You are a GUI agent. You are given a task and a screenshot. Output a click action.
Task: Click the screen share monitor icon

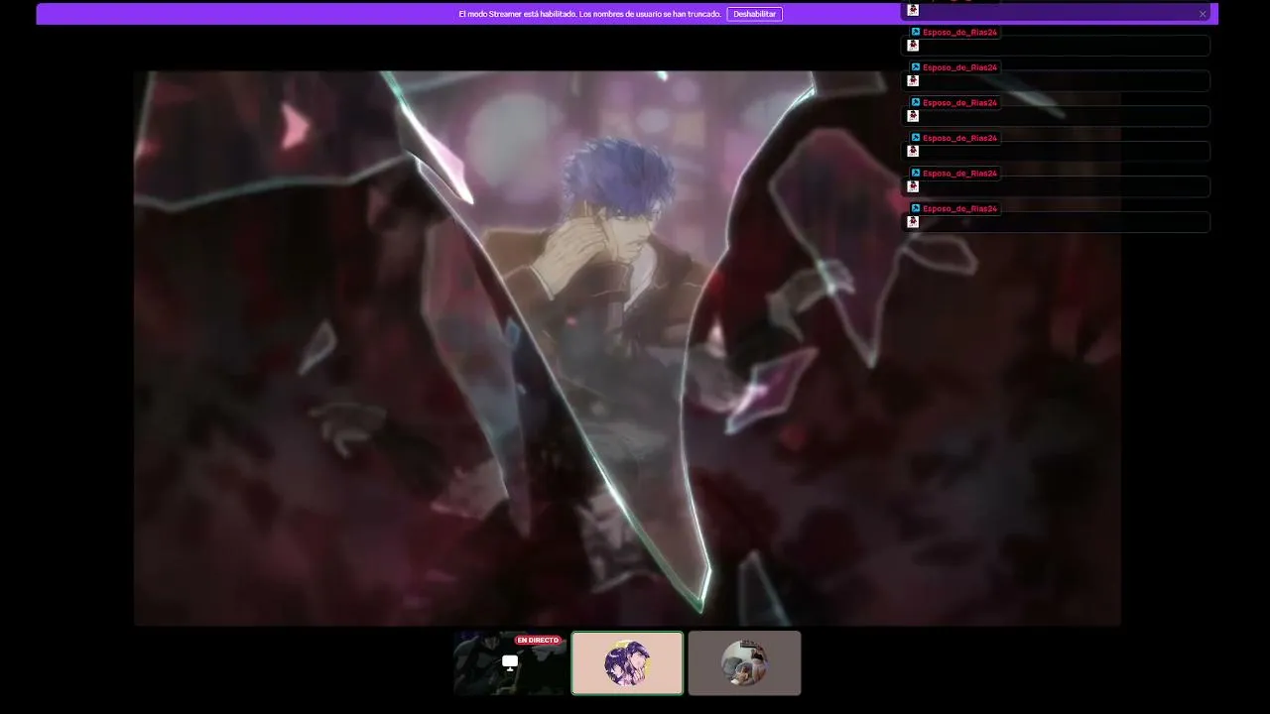coord(510,662)
